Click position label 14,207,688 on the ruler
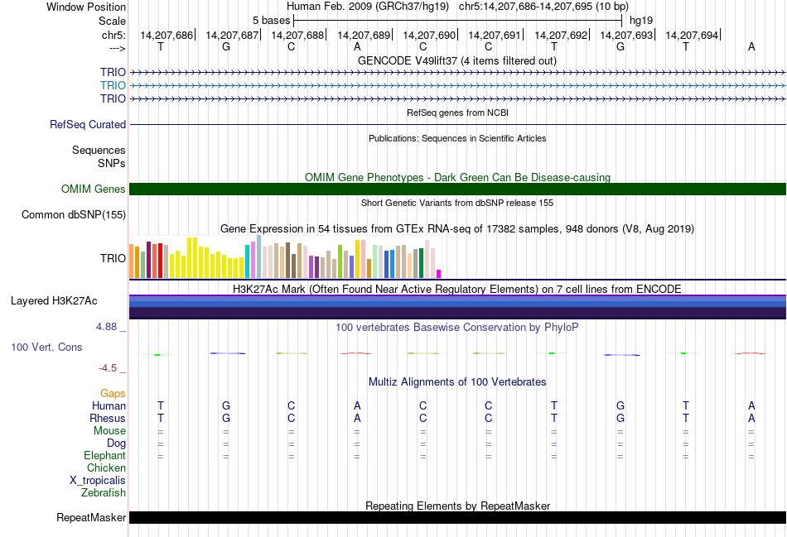This screenshot has width=787, height=537. click(x=297, y=35)
